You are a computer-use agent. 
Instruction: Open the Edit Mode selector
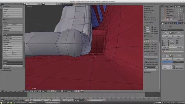tap(27, 91)
